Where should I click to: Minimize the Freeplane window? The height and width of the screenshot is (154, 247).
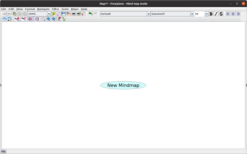[231, 4]
